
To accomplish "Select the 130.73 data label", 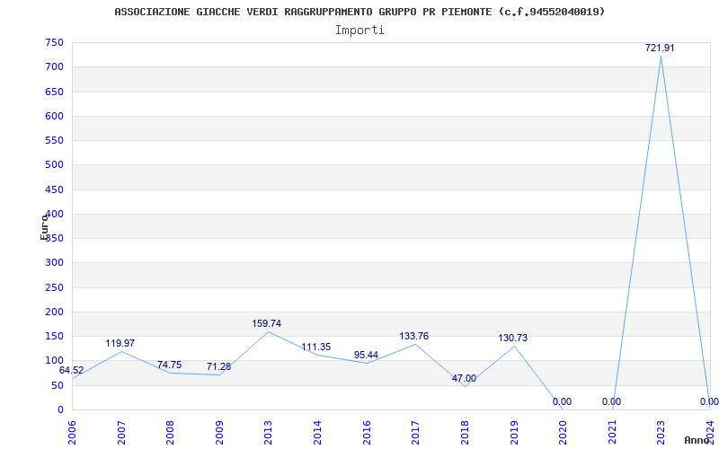I will 513,338.
